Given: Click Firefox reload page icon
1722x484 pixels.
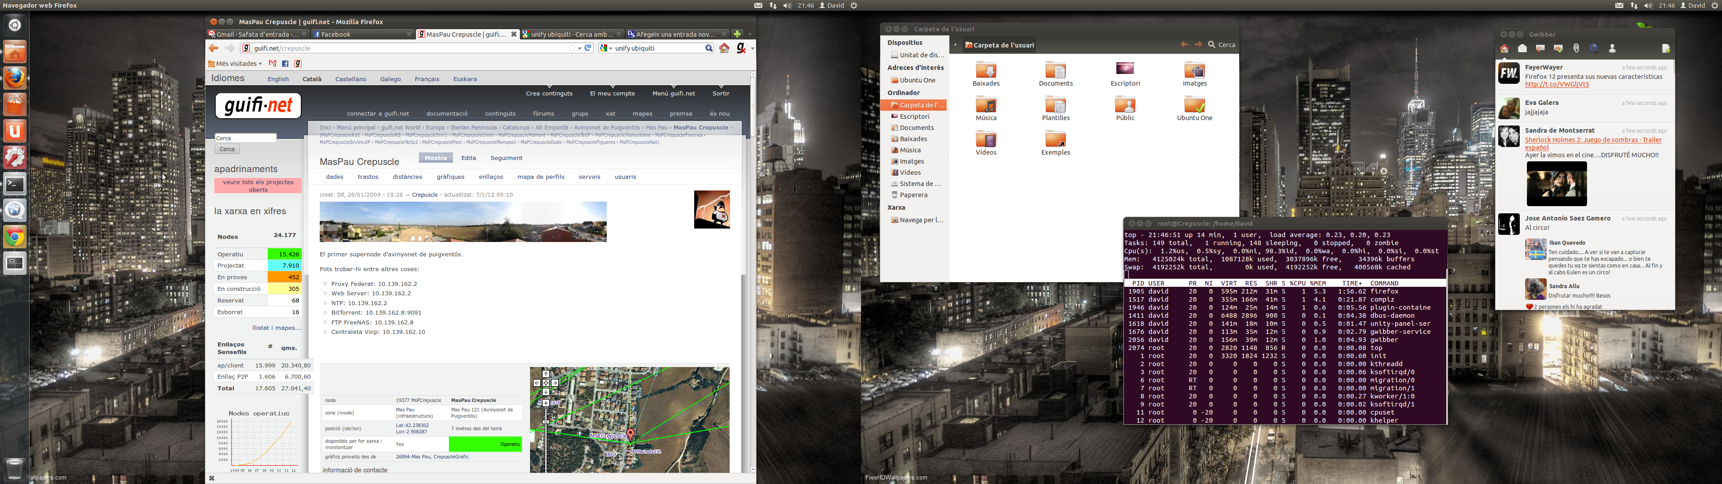Looking at the screenshot, I should tap(588, 48).
